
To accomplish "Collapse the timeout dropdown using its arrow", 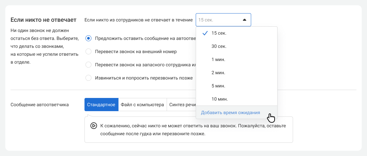I will point(244,20).
